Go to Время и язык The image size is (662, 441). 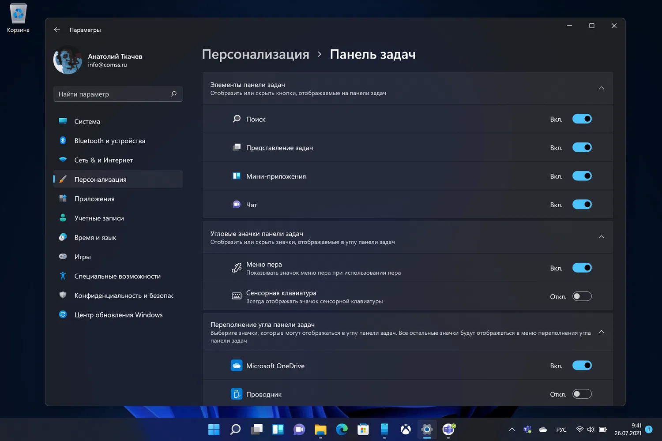118,237
